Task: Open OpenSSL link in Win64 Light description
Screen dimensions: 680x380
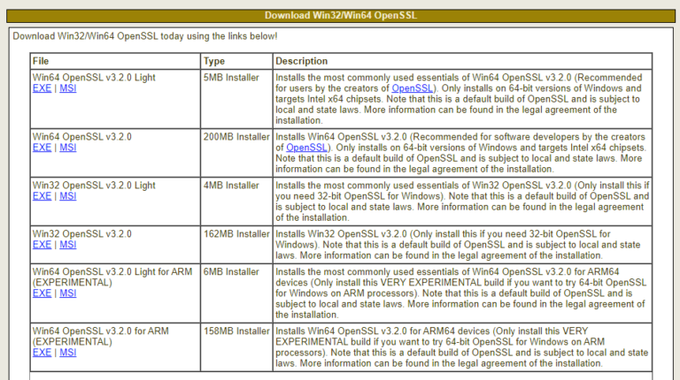Action: pos(413,88)
